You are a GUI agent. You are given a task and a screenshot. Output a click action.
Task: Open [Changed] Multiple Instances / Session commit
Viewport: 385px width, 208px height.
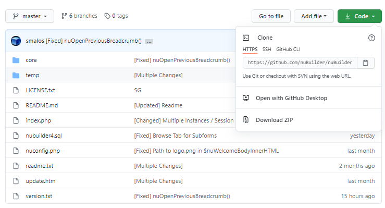pyautogui.click(x=184, y=120)
